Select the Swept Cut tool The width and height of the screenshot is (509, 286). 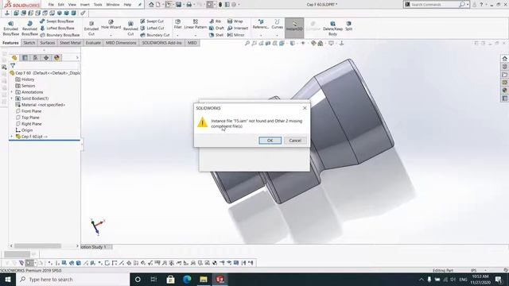[x=152, y=21]
